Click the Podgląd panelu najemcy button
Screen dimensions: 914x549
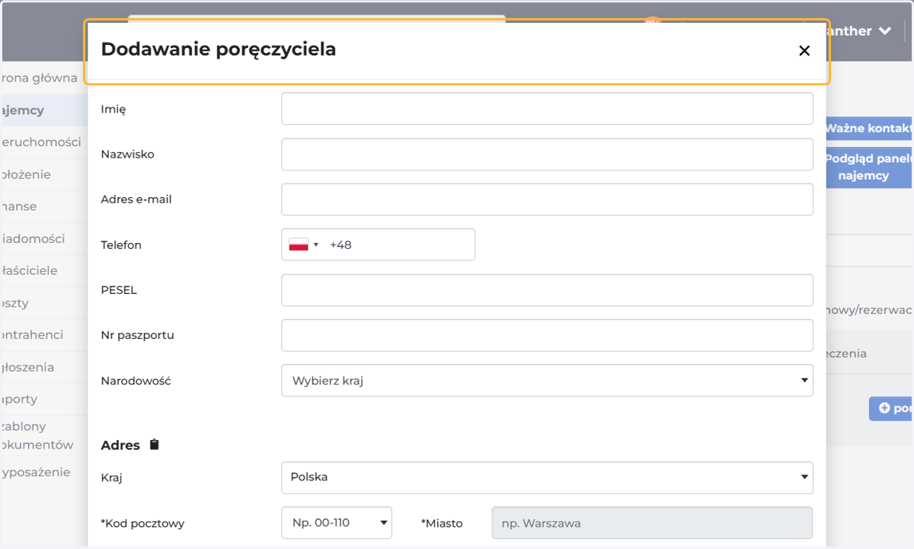tap(868, 168)
